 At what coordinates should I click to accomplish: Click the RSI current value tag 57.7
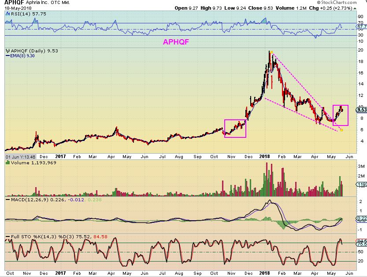[x=362, y=27]
